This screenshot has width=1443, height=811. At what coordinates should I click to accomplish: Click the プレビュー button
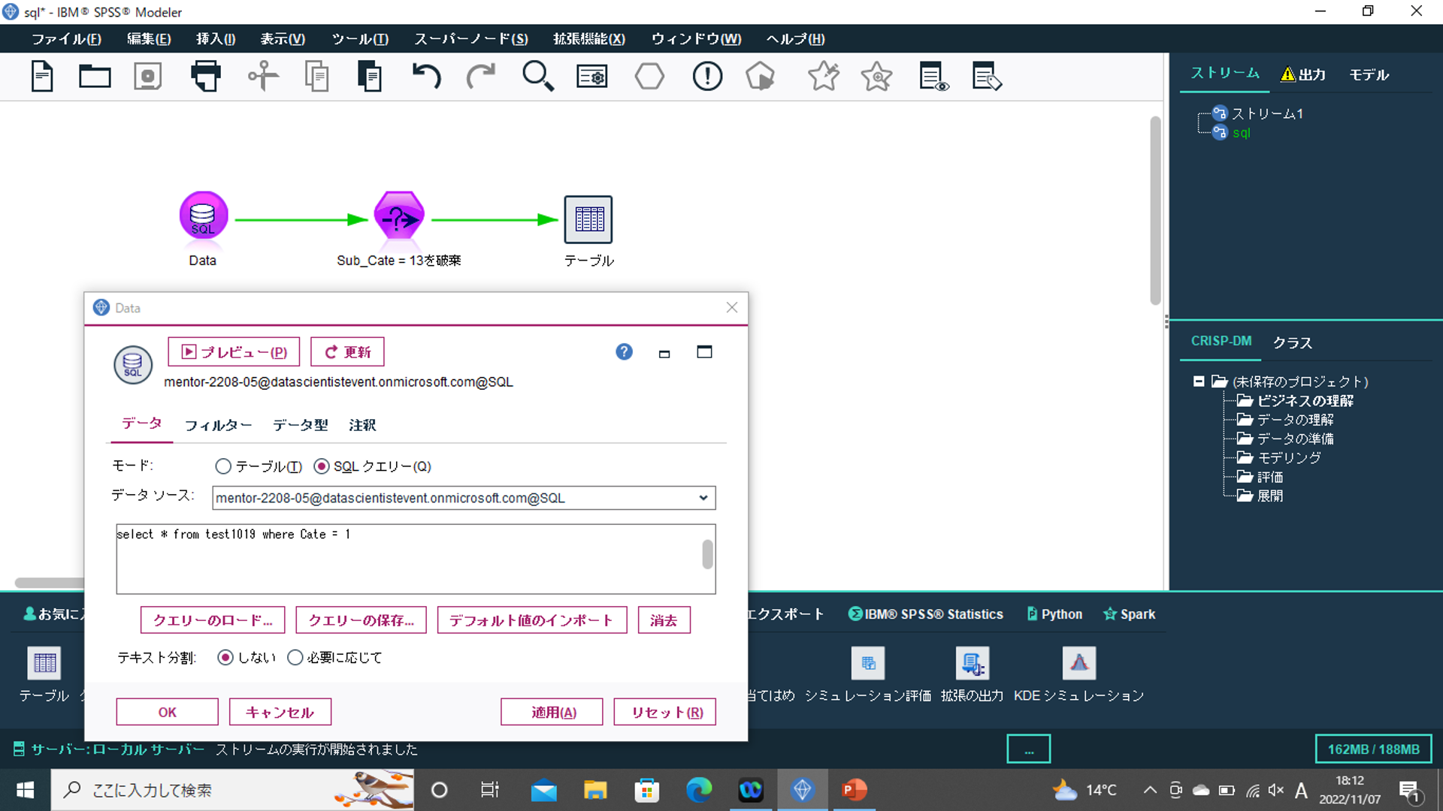(234, 352)
